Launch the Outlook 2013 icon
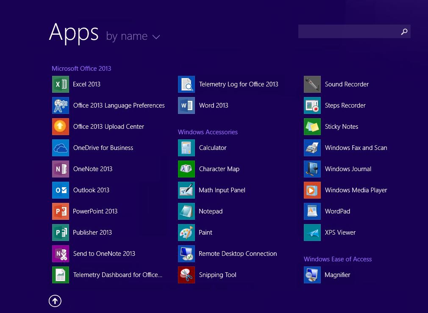428x313 pixels. pyautogui.click(x=60, y=190)
